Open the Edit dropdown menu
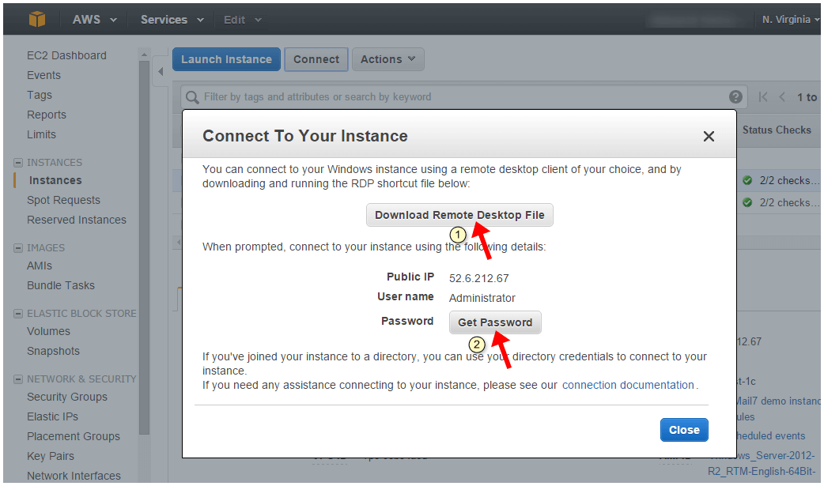This screenshot has width=824, height=486. [242, 20]
